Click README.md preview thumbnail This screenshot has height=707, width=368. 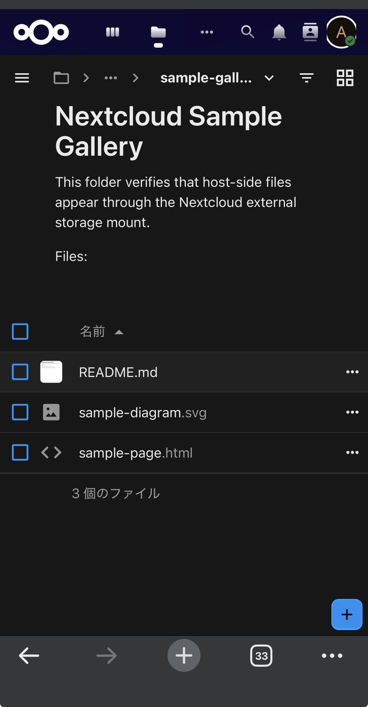click(x=51, y=372)
